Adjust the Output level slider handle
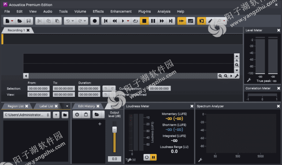 (x=115, y=129)
